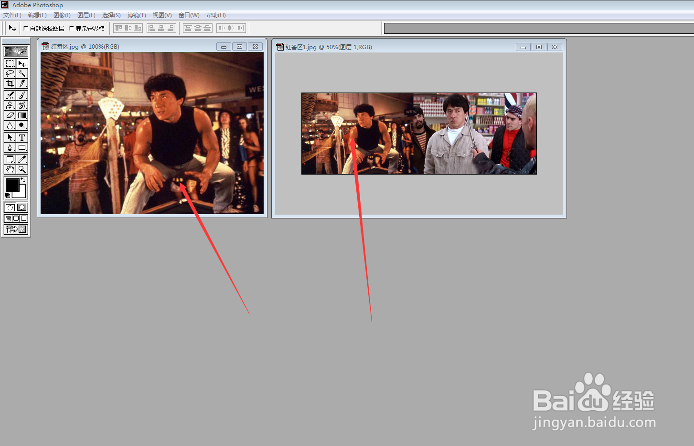
Task: Jump to ImageReady
Action: coord(16,229)
